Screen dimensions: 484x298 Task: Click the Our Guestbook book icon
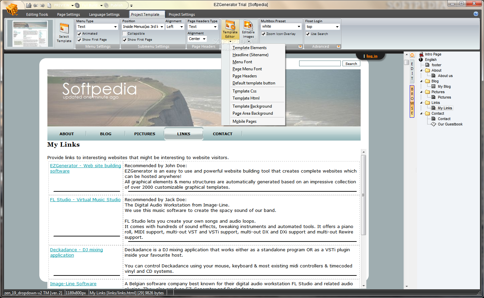point(434,124)
